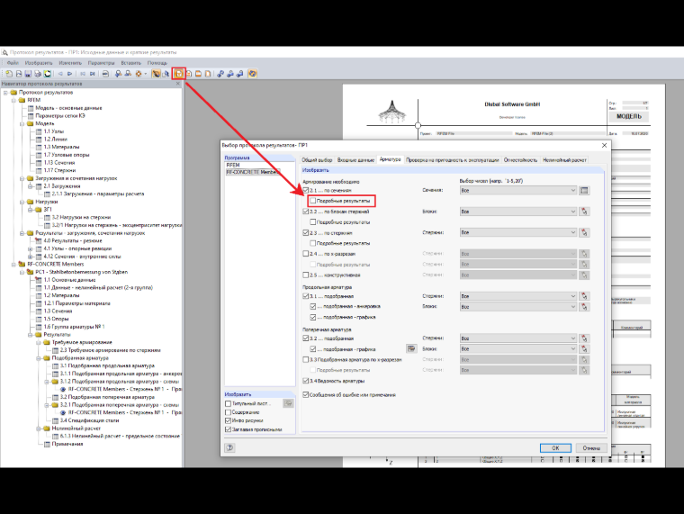Click the printer icon in toolbar
The image size is (684, 514).
click(x=38, y=74)
